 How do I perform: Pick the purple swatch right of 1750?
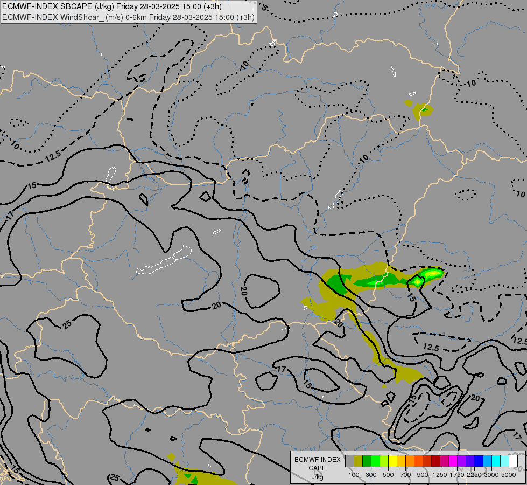click(x=461, y=461)
